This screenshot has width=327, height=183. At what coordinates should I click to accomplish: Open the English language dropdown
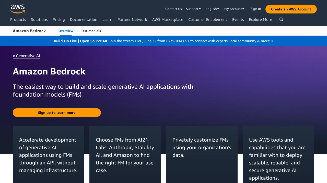212,9
